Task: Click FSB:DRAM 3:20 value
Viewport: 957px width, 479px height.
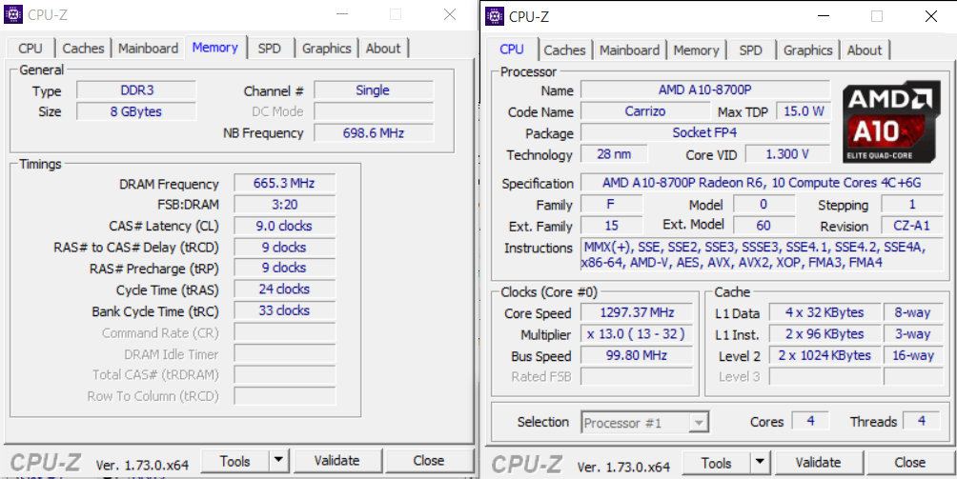Action: click(285, 205)
